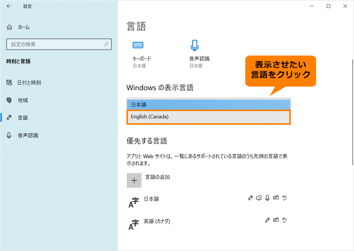The image size is (354, 251).
Task: Choose English (Canada) display language
Action: tap(208, 117)
